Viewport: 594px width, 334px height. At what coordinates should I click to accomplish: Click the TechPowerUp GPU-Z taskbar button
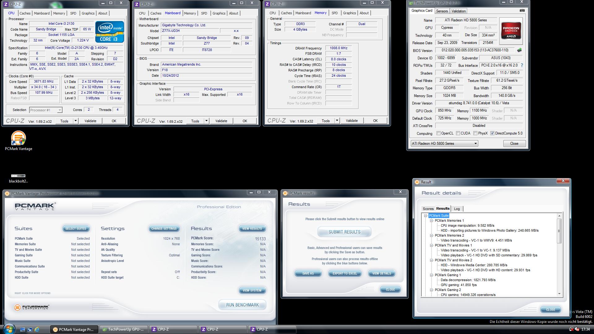[x=123, y=329]
